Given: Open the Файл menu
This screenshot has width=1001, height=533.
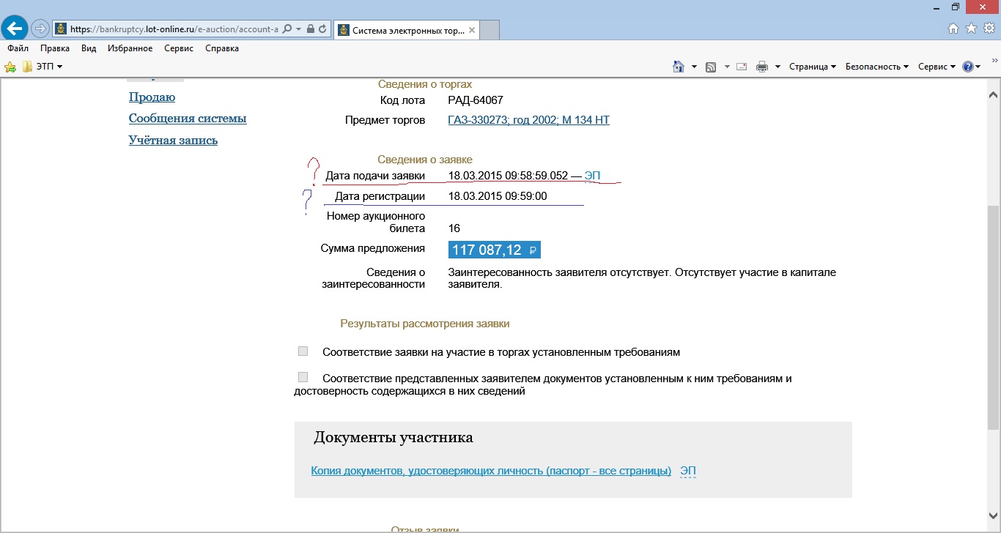Looking at the screenshot, I should [x=18, y=48].
